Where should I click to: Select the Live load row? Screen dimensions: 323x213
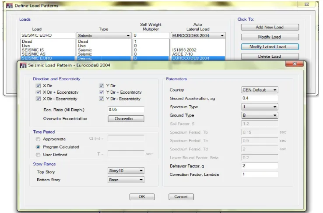click(x=48, y=46)
